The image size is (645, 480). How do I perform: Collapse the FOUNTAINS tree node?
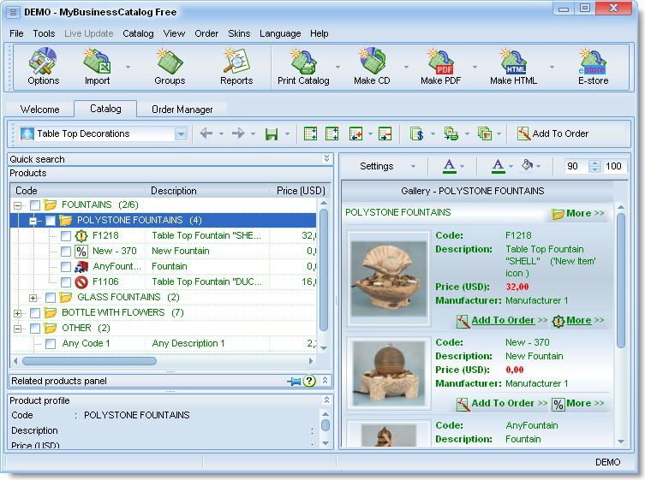tap(18, 205)
